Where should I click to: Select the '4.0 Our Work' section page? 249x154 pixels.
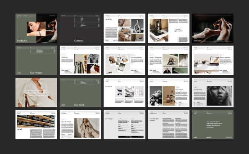coord(80,92)
